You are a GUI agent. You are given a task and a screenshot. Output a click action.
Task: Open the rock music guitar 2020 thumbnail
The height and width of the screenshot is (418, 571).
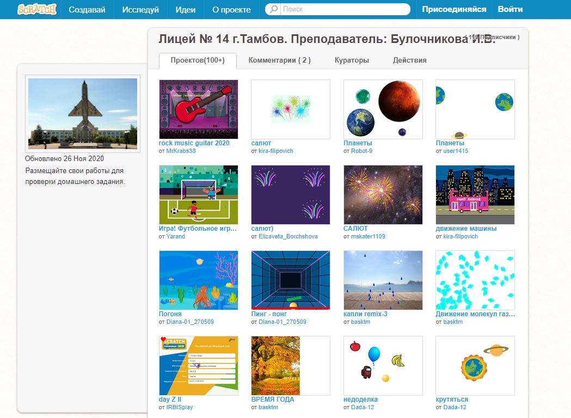pyautogui.click(x=198, y=109)
